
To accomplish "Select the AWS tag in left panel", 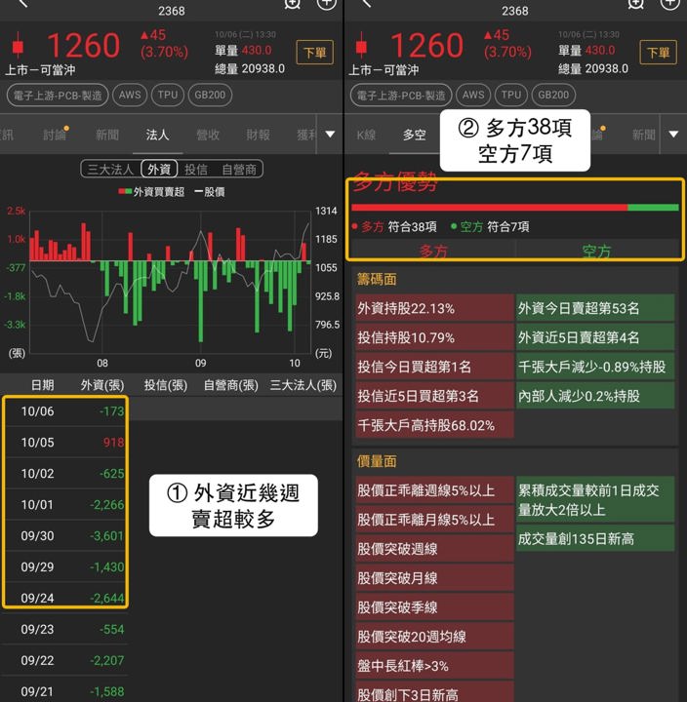I will pyautogui.click(x=130, y=95).
